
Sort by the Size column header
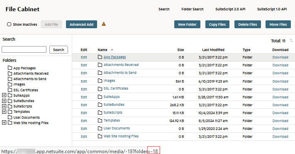(x=180, y=50)
